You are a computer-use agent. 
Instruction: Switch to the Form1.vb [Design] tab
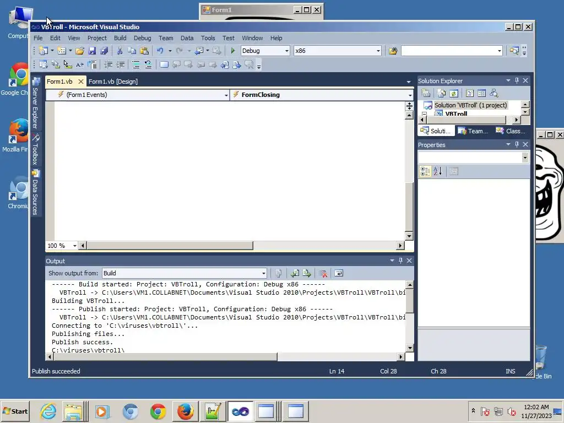click(x=113, y=82)
